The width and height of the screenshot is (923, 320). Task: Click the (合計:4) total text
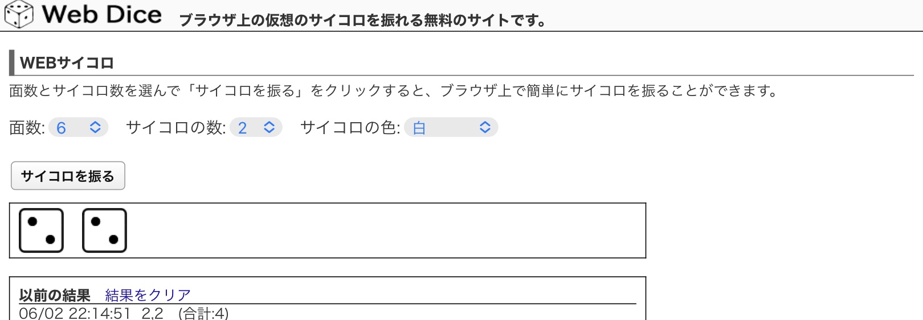pyautogui.click(x=203, y=313)
